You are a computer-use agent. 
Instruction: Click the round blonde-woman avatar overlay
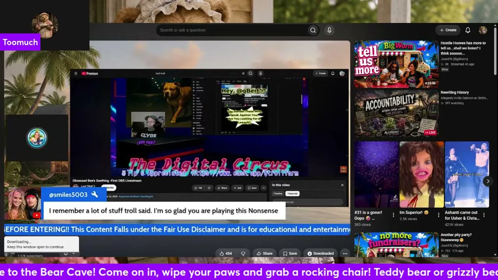[x=37, y=138]
